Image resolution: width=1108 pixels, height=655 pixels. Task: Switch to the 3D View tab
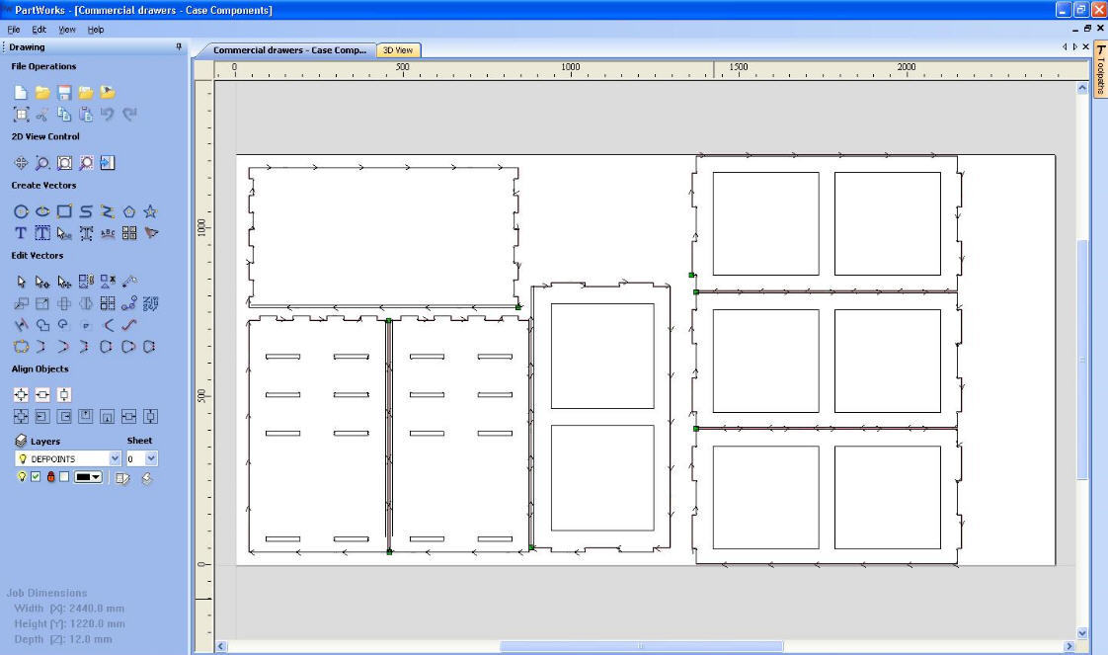pyautogui.click(x=398, y=49)
